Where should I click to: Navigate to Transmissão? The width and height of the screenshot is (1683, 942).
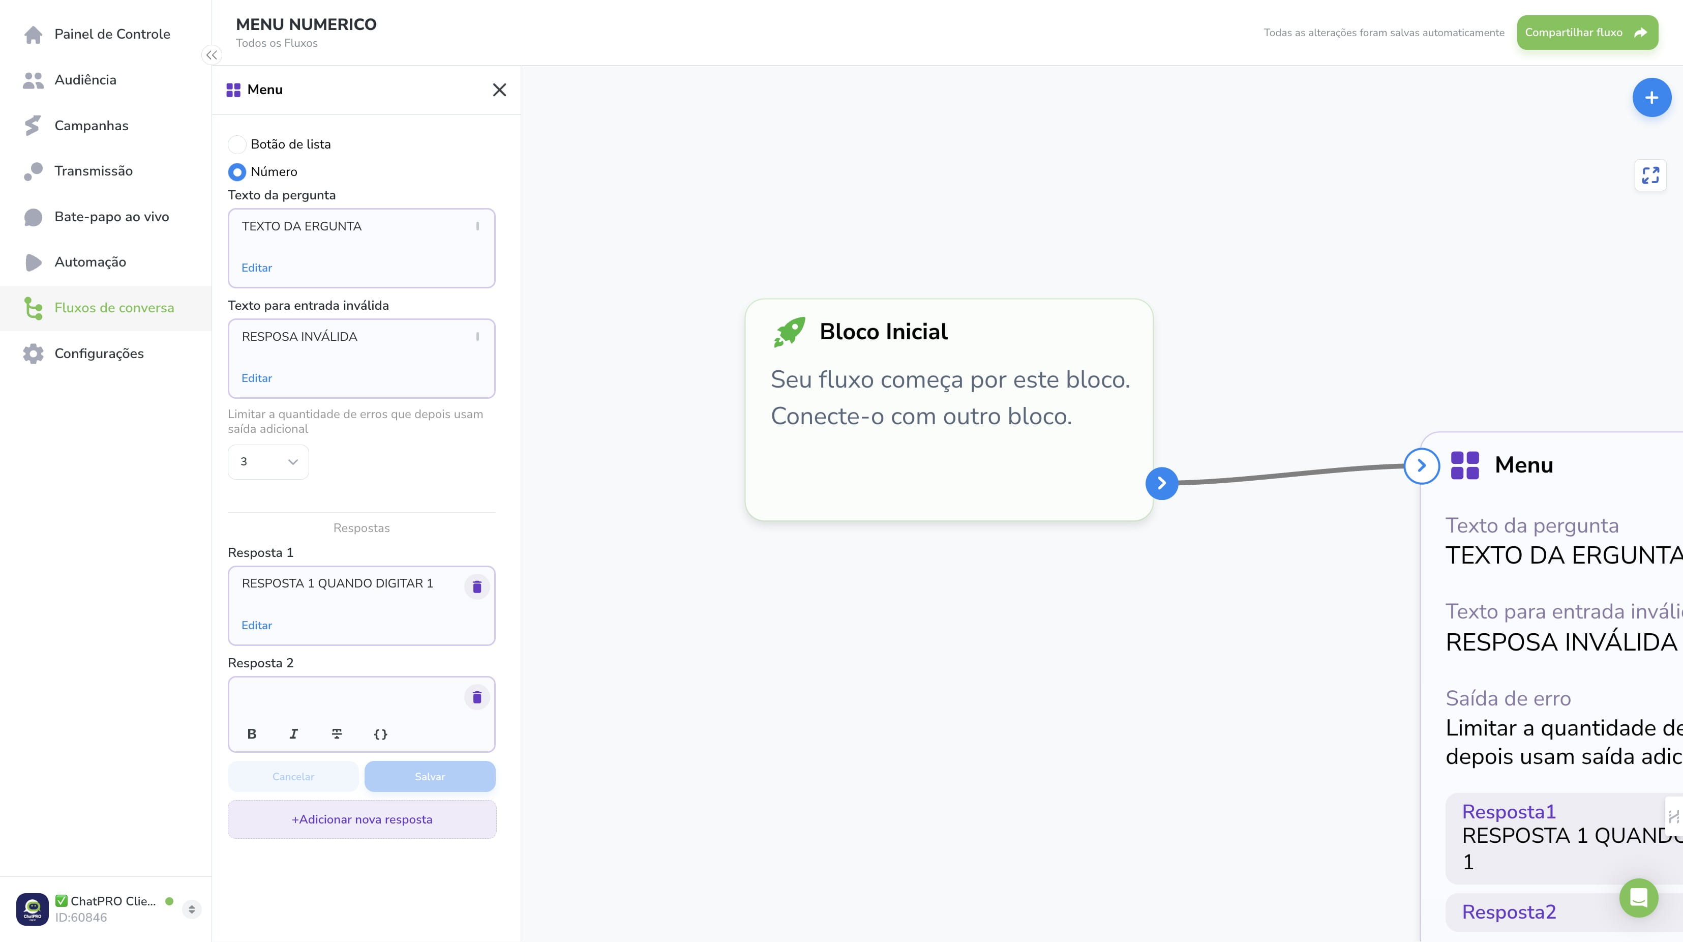(x=106, y=171)
